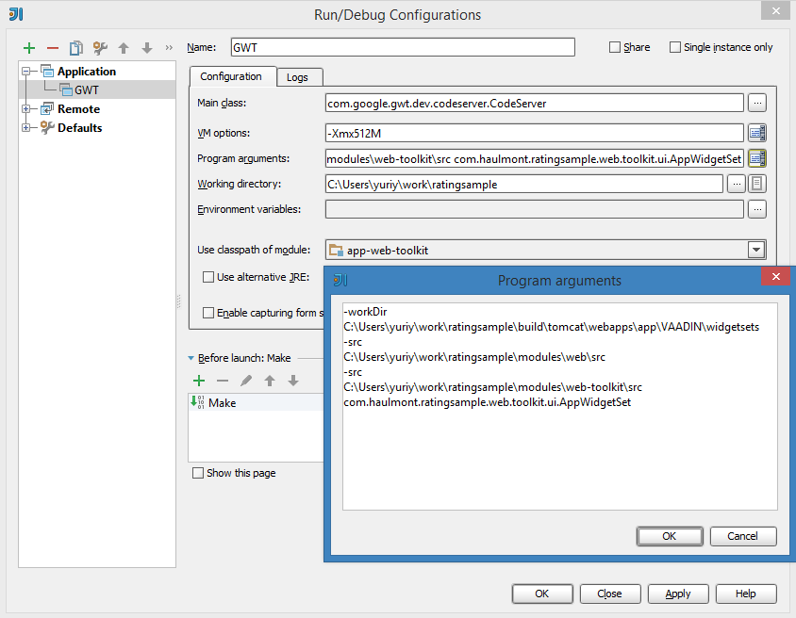Click the Close button
The width and height of the screenshot is (796, 618).
pos(609,594)
